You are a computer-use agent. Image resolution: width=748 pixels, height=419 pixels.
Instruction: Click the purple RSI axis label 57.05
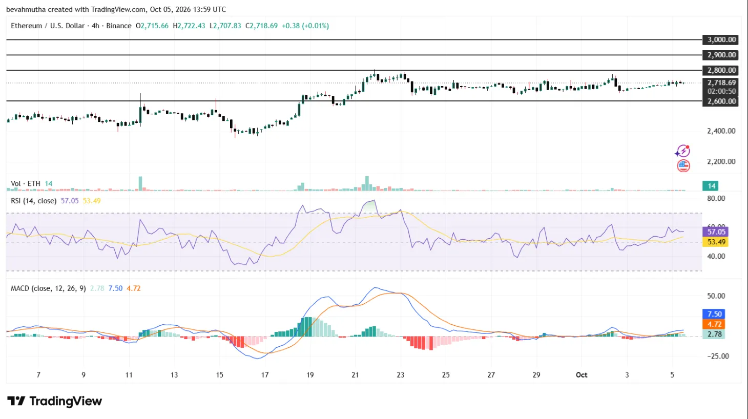click(716, 232)
